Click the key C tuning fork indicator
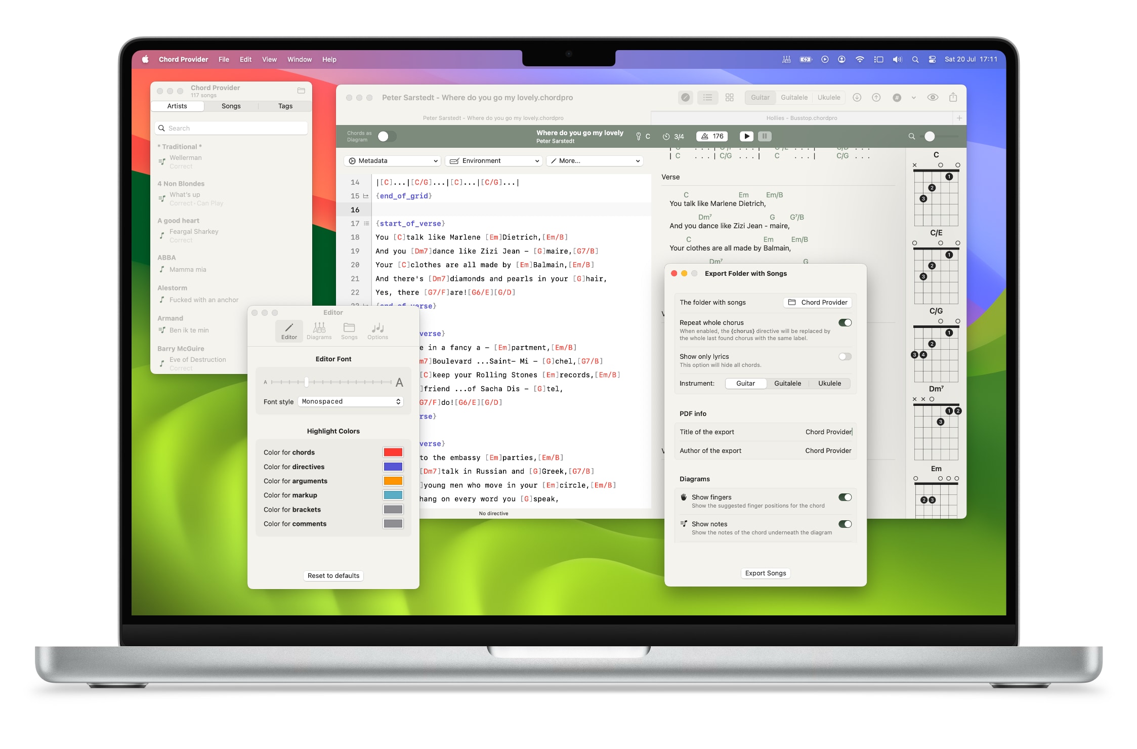Image resolution: width=1137 pixels, height=749 pixels. 643,136
